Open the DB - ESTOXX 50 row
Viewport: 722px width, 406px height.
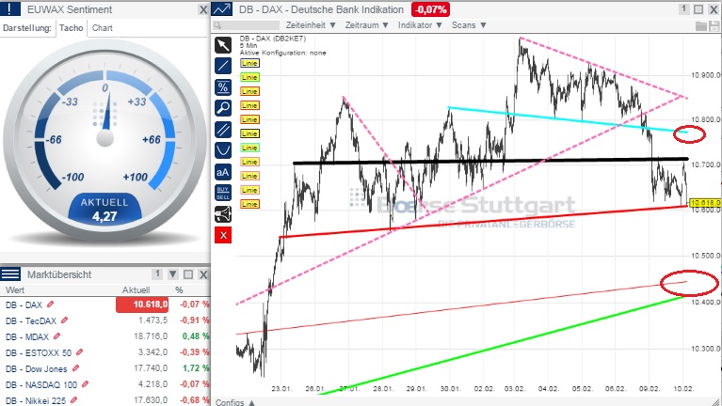tap(105, 352)
